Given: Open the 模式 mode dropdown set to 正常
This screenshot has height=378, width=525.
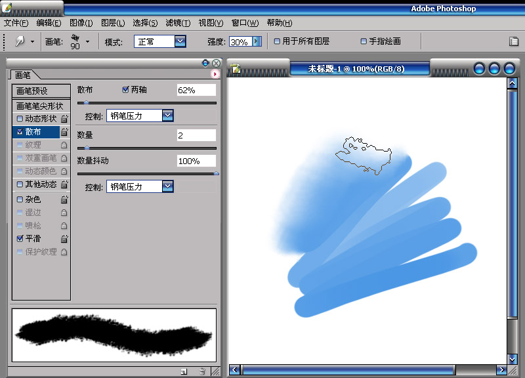Looking at the screenshot, I should click(180, 41).
